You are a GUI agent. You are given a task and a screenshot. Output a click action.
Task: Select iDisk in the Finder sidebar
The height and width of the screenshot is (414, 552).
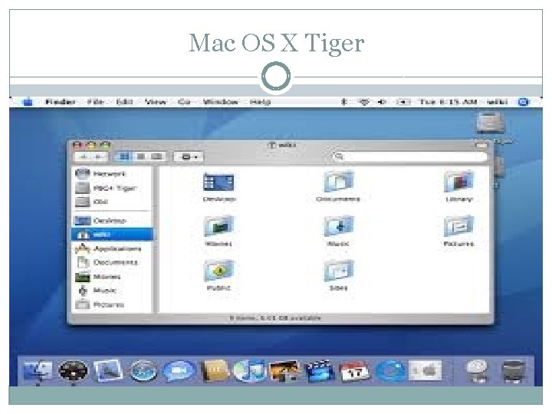click(91, 202)
